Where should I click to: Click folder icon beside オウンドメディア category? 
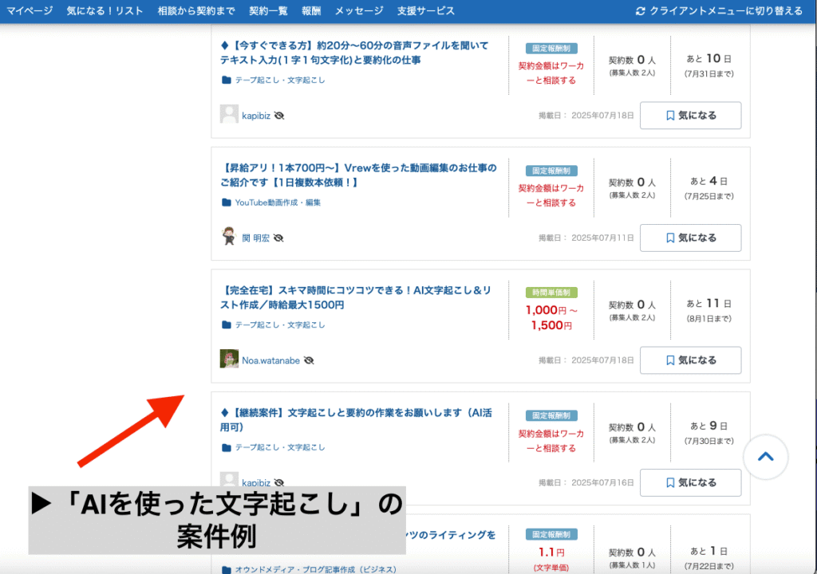click(226, 570)
